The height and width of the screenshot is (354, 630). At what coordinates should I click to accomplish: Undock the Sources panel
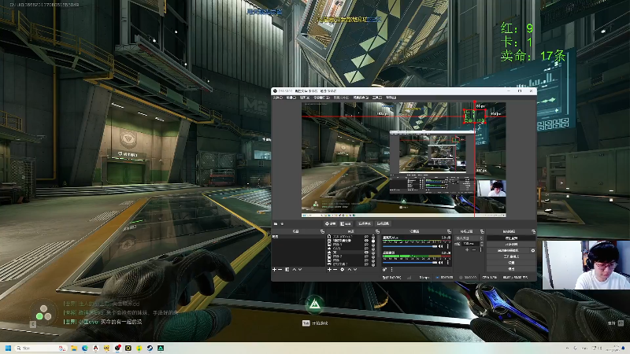pyautogui.click(x=378, y=231)
